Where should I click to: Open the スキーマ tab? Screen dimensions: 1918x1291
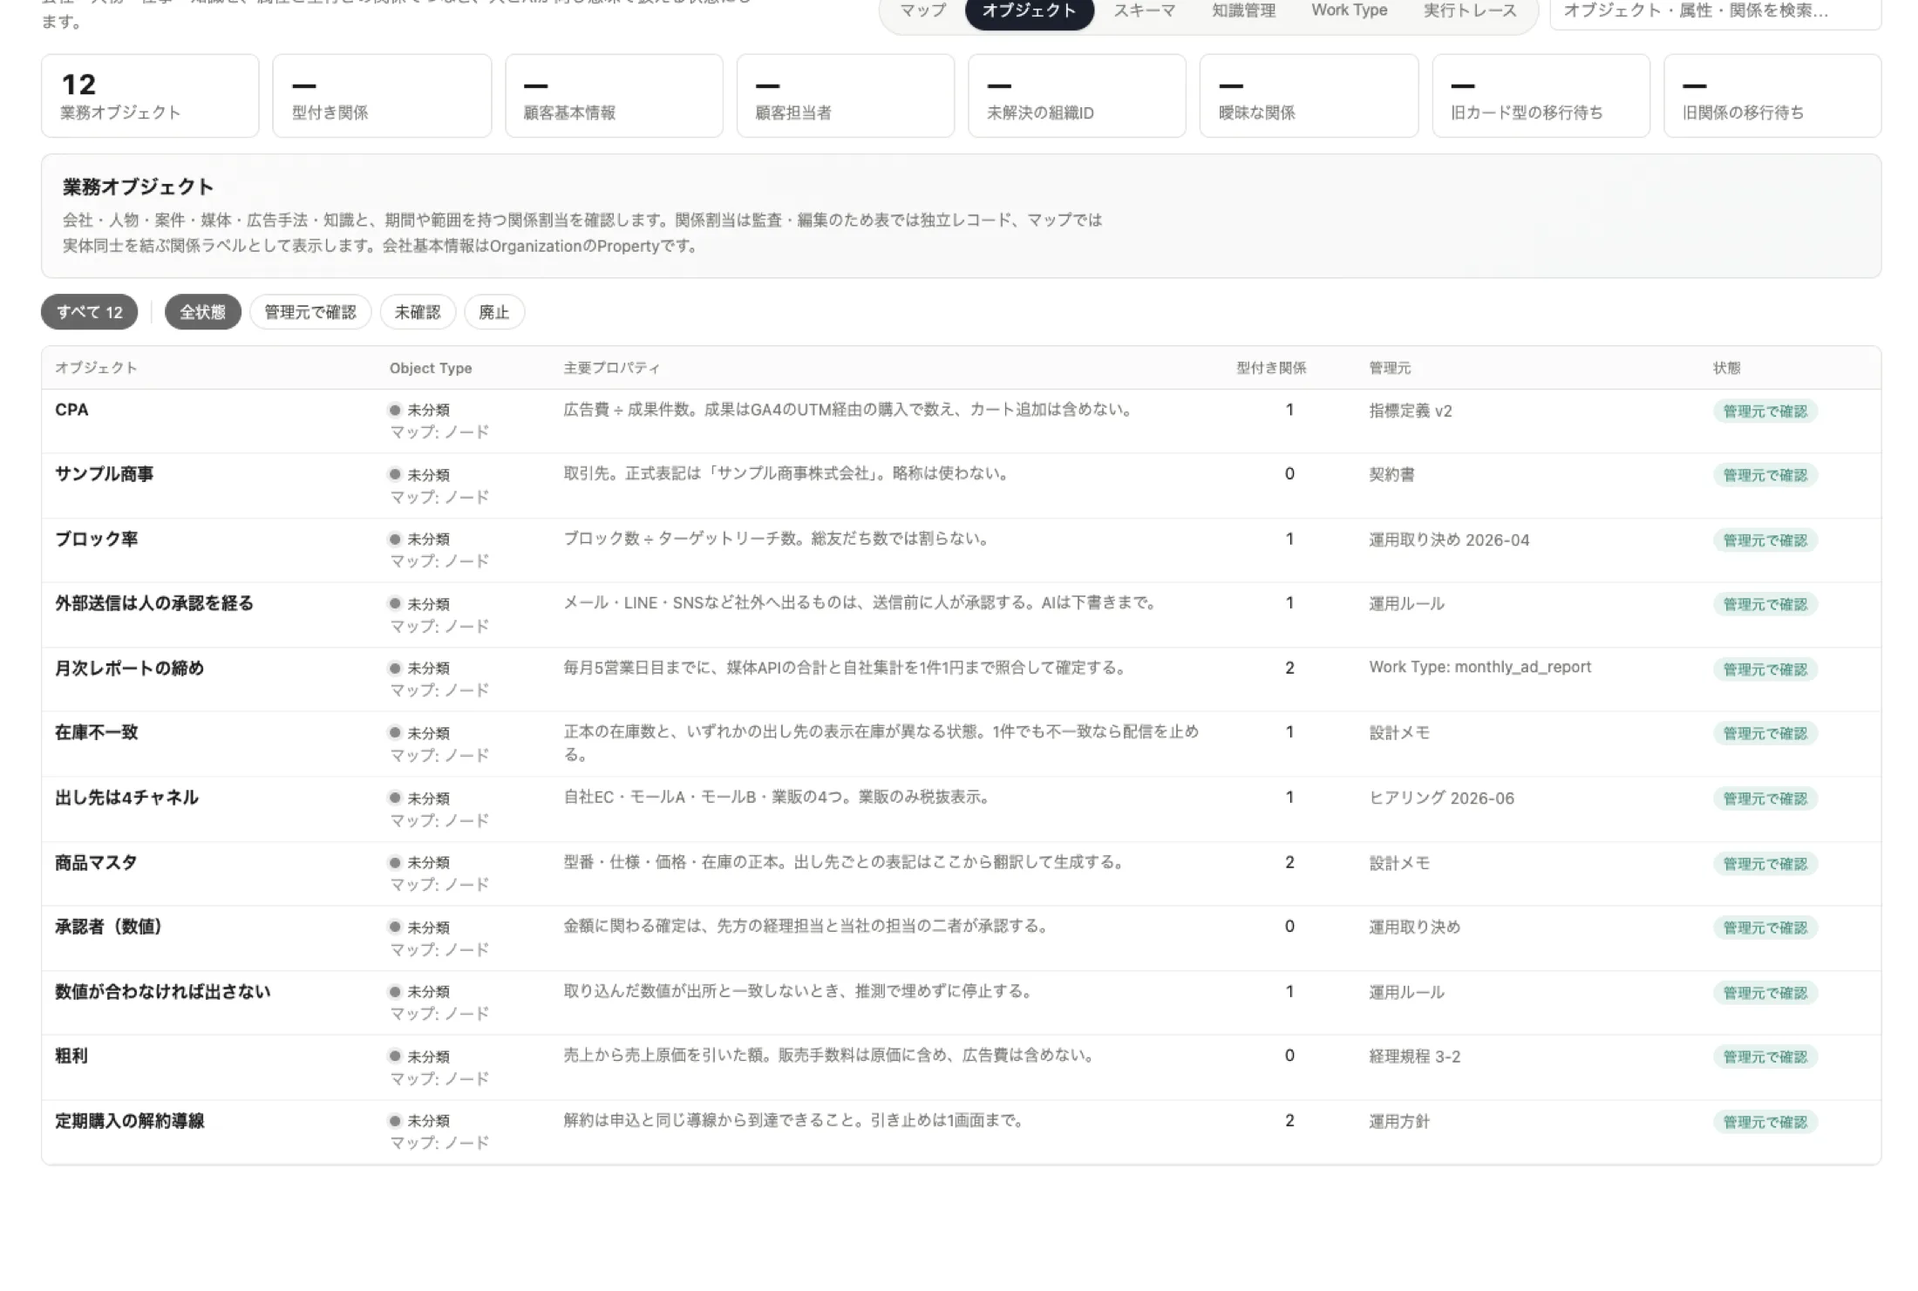point(1144,10)
